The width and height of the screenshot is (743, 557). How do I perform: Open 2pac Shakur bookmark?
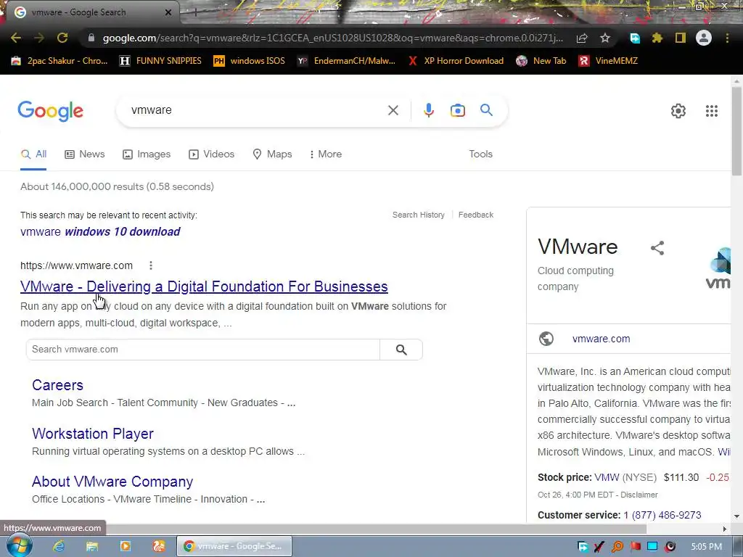pyautogui.click(x=59, y=61)
